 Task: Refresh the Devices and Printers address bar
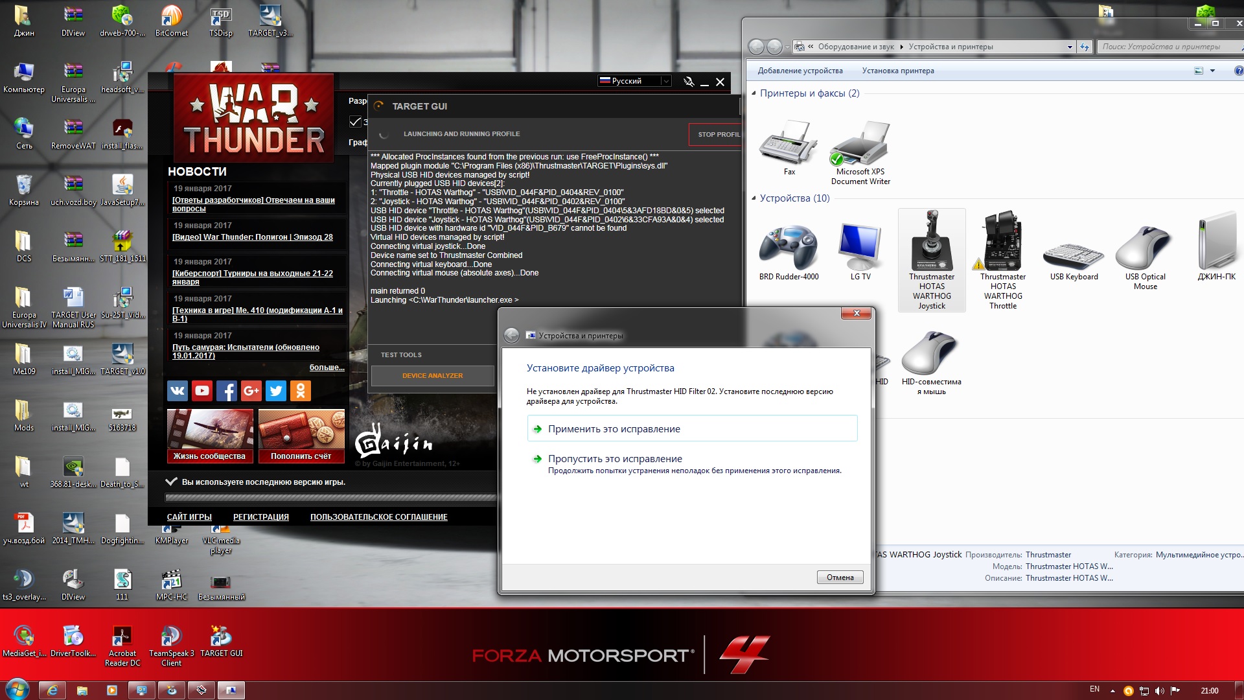(x=1085, y=47)
